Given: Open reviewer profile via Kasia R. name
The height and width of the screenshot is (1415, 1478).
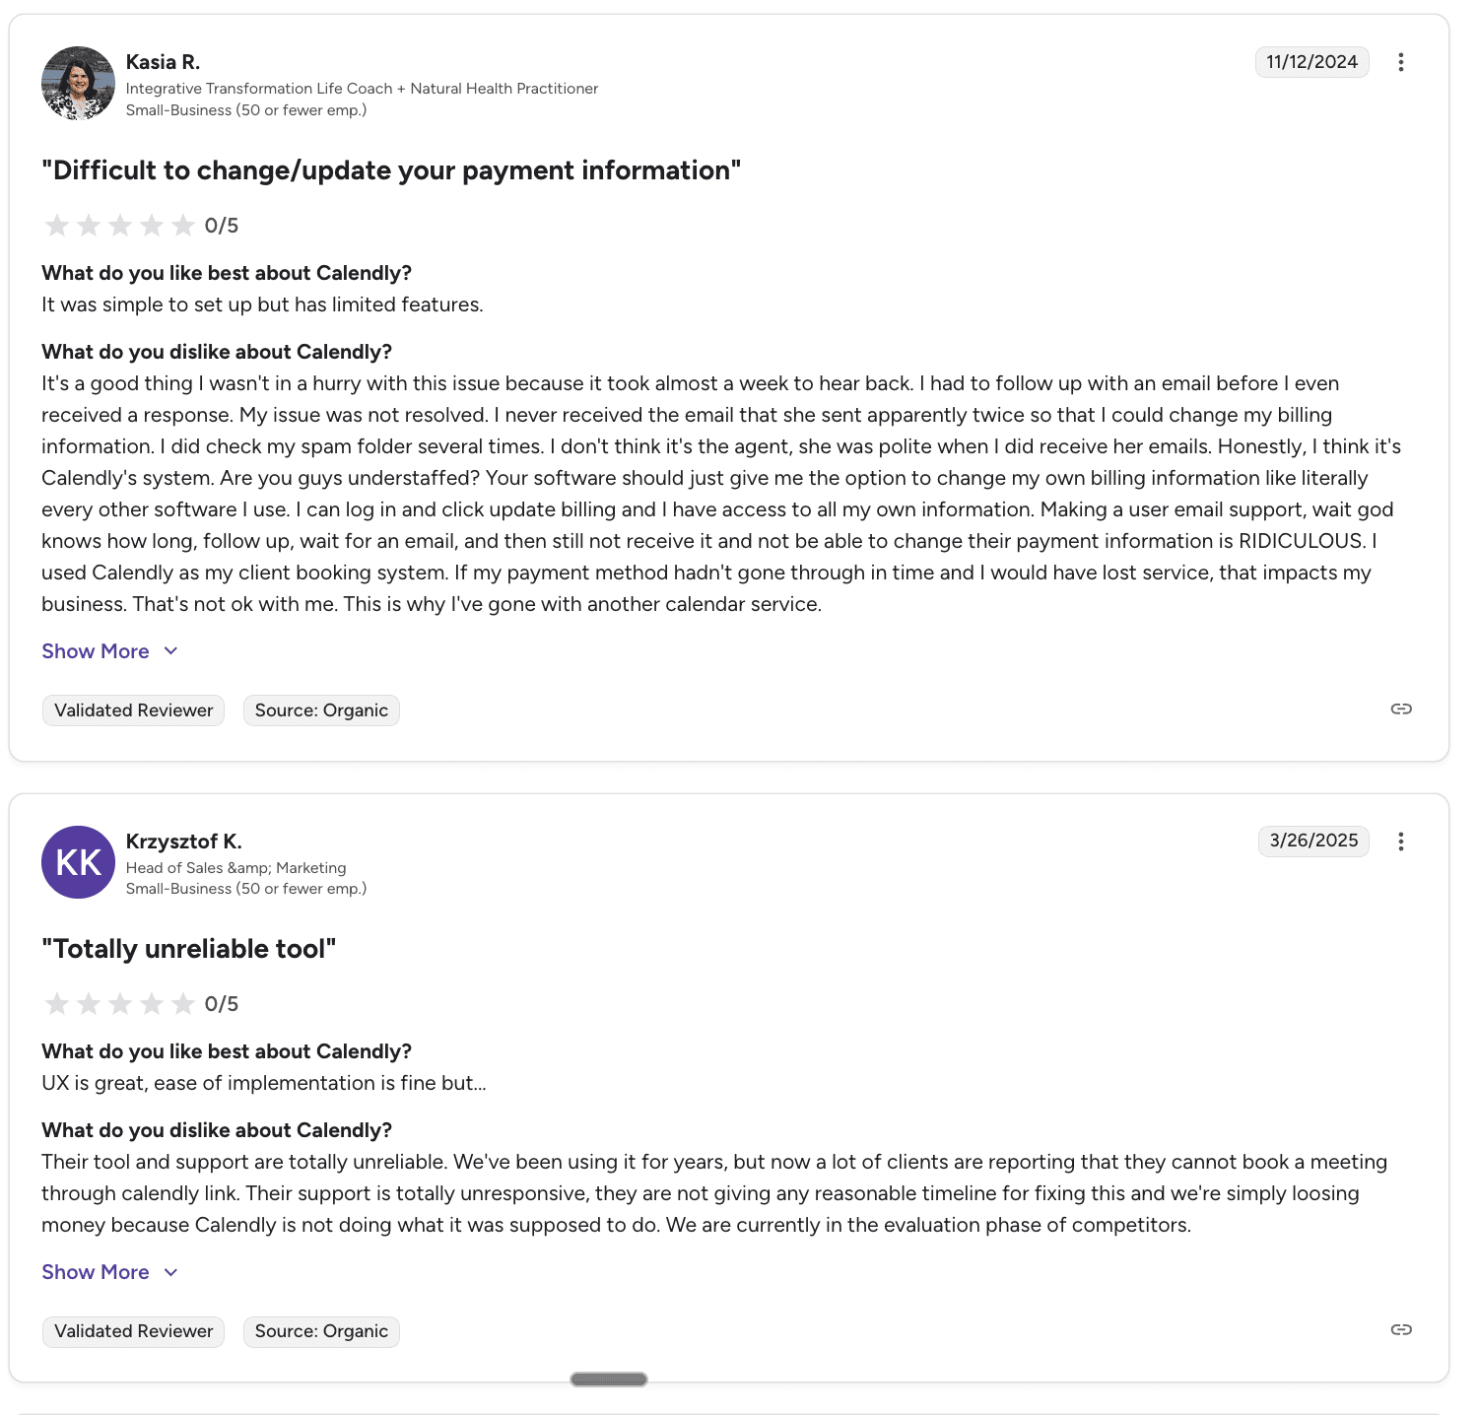Looking at the screenshot, I should coord(162,61).
